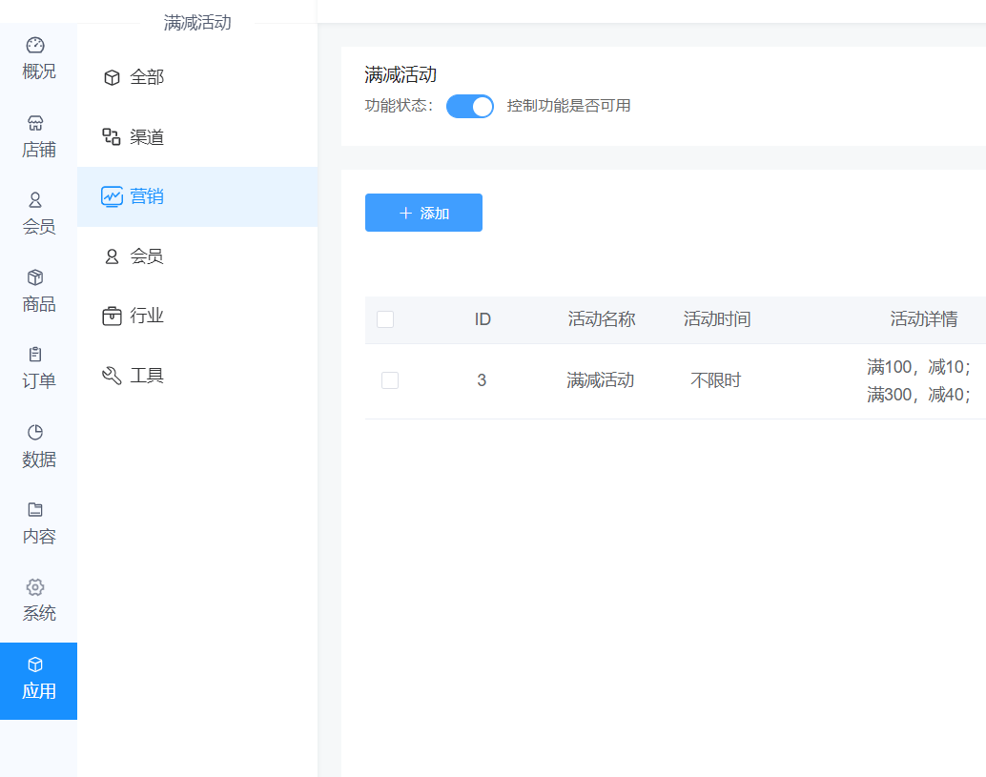The width and height of the screenshot is (986, 777).
Task: Toggle the 功能状态 switch off
Action: tap(470, 106)
